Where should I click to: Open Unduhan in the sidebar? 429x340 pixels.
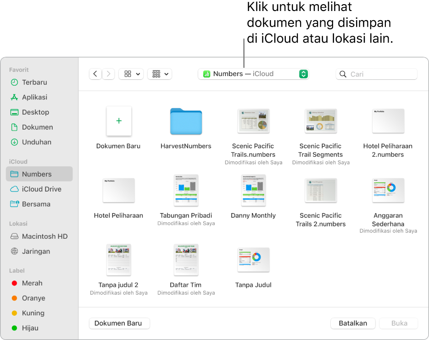click(36, 142)
